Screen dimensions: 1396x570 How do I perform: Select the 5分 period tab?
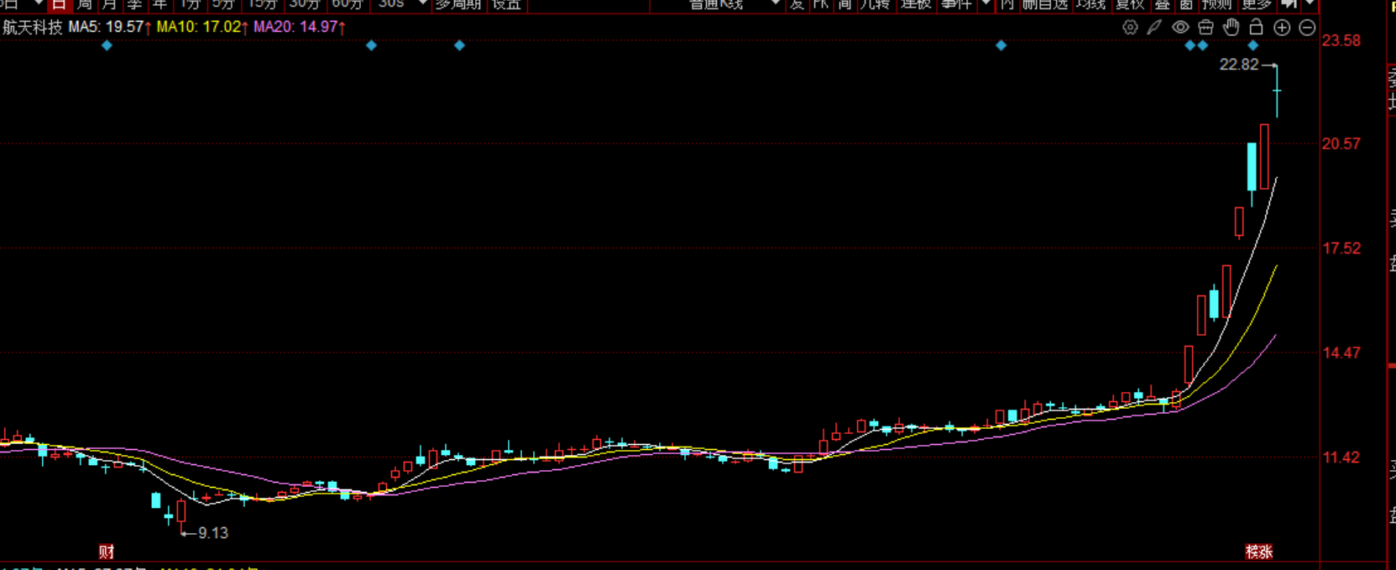pos(222,4)
